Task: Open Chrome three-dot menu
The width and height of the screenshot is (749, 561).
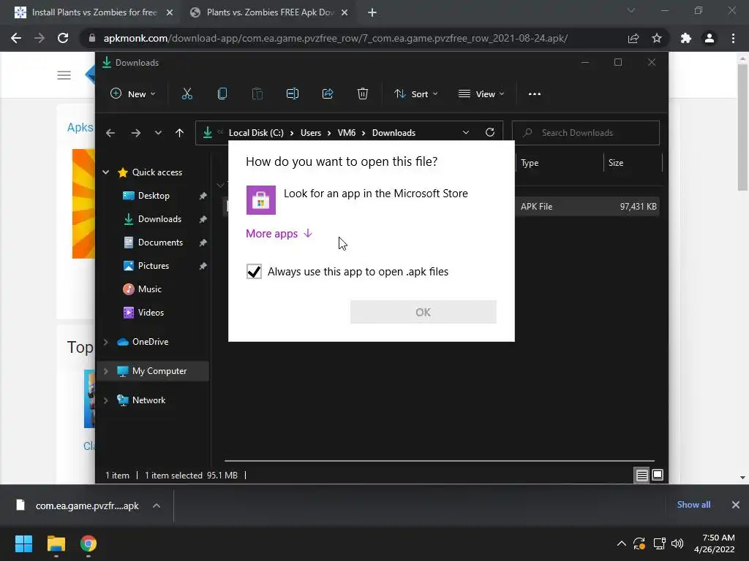Action: coord(733,38)
